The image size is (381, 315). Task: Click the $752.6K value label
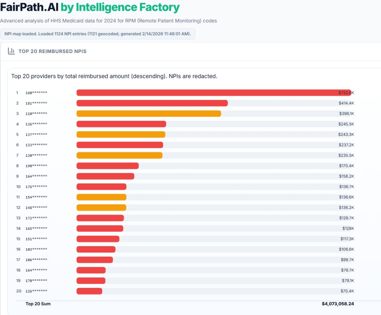(x=346, y=93)
